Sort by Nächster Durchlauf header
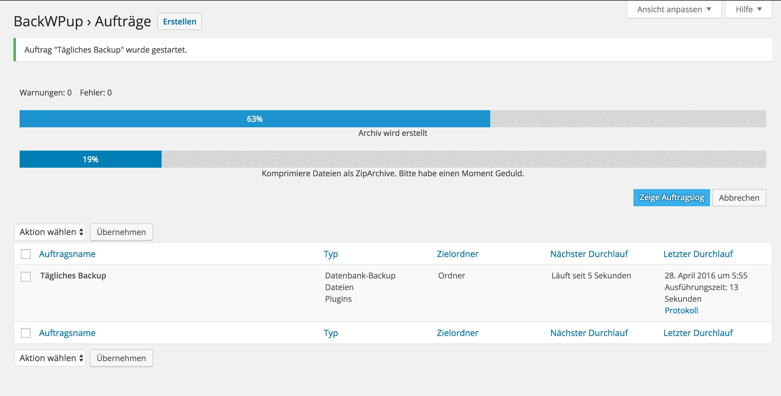This screenshot has height=396, width=781. click(x=589, y=254)
